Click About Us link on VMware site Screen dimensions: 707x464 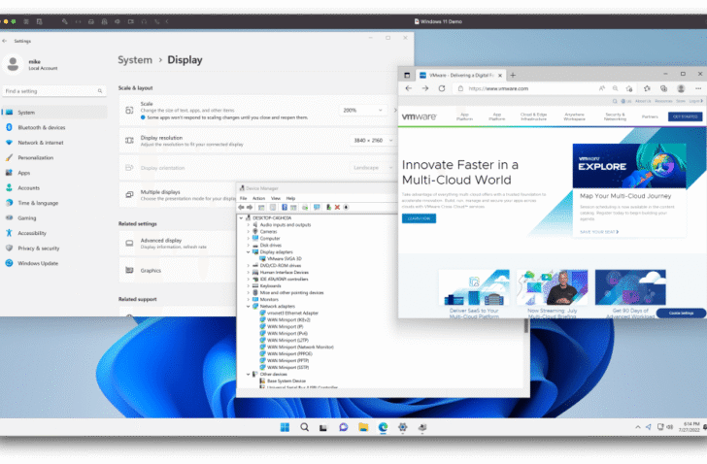click(643, 101)
